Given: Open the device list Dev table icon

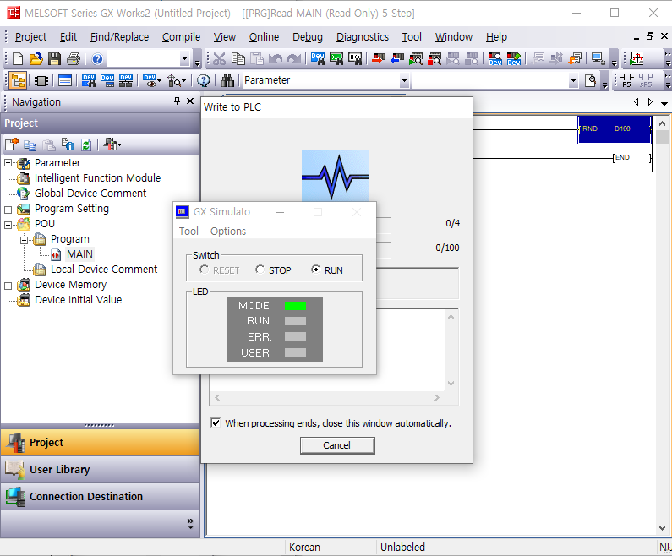Looking at the screenshot, I should (x=107, y=80).
